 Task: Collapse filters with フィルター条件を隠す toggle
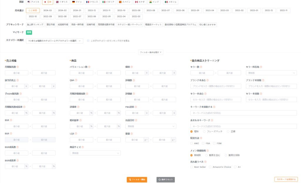[x=150, y=52]
